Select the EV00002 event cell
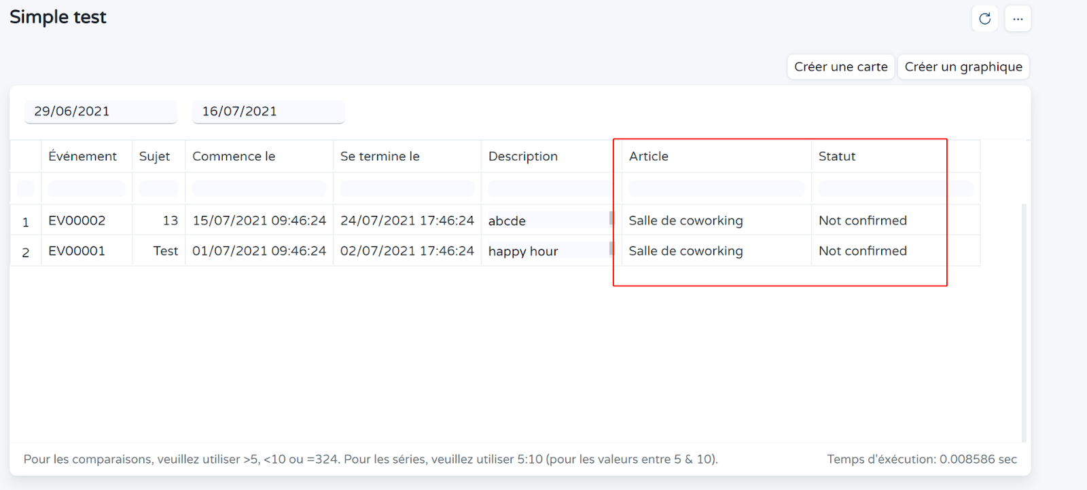Viewport: 1087px width, 490px height. click(x=77, y=221)
